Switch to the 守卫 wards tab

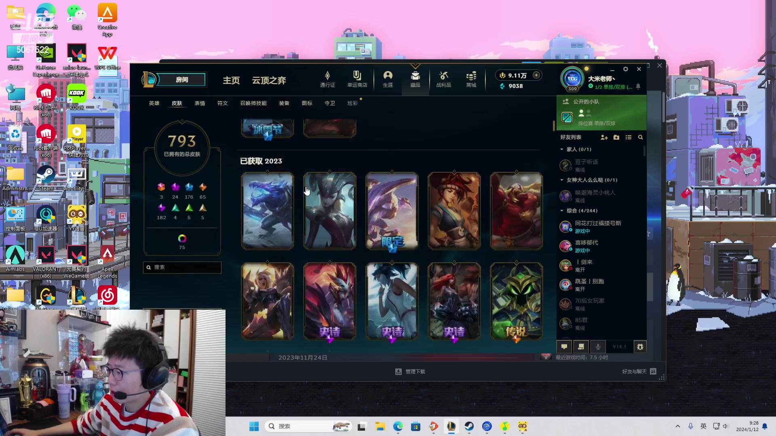click(330, 103)
